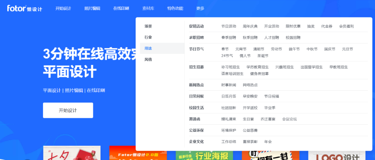
Task: Choose 日签月签 link
Action: pos(228,96)
